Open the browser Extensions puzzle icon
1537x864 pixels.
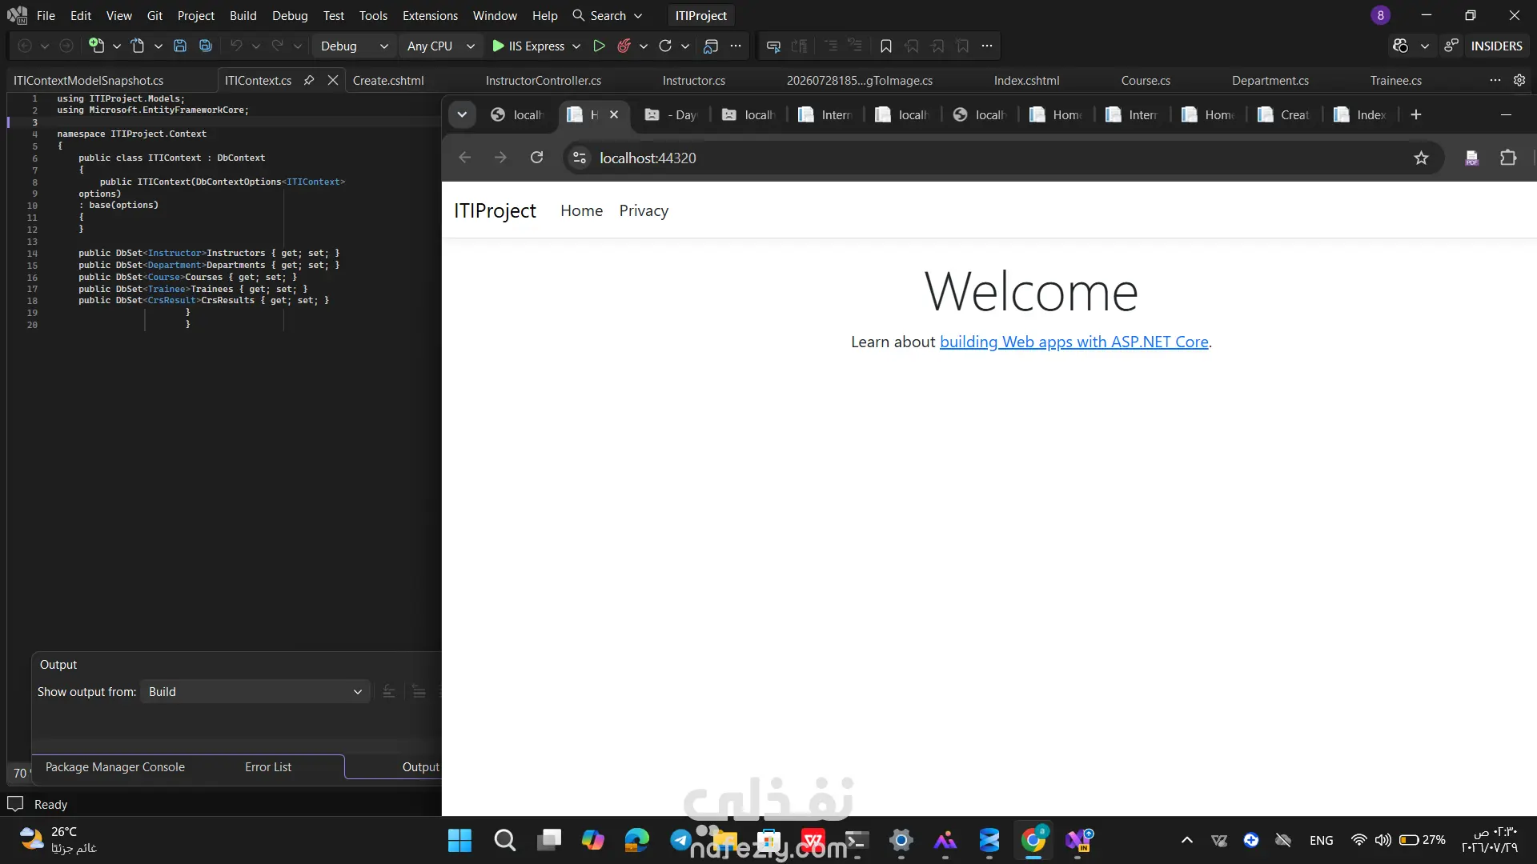[1508, 158]
